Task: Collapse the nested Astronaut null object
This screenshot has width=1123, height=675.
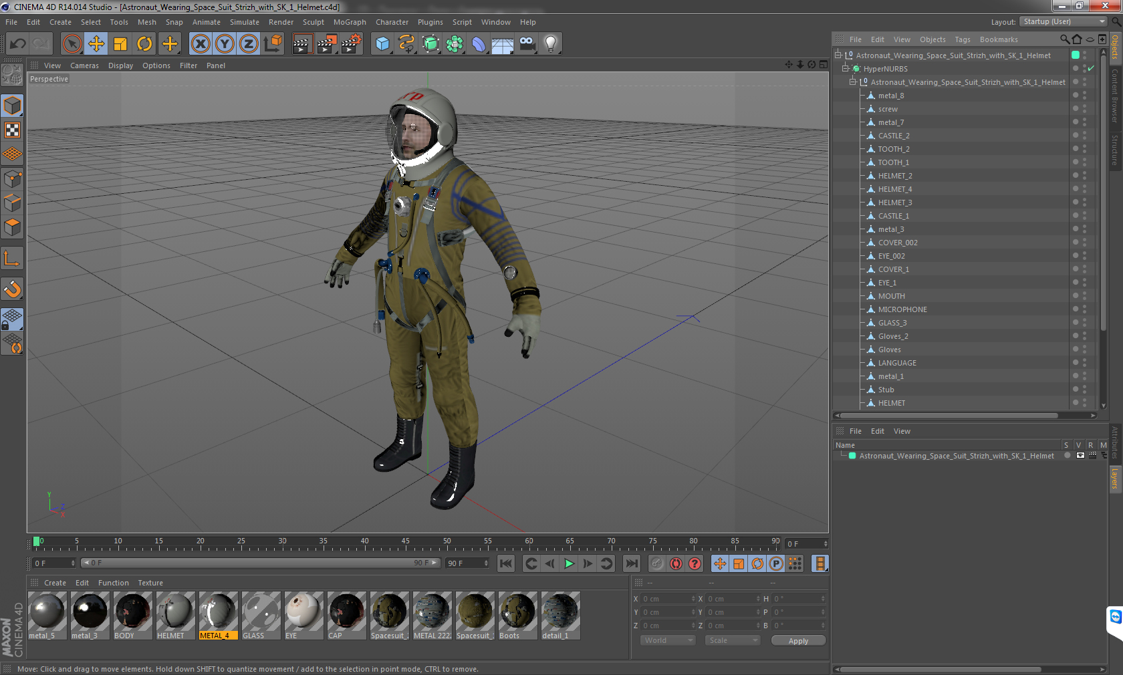Action: 852,82
